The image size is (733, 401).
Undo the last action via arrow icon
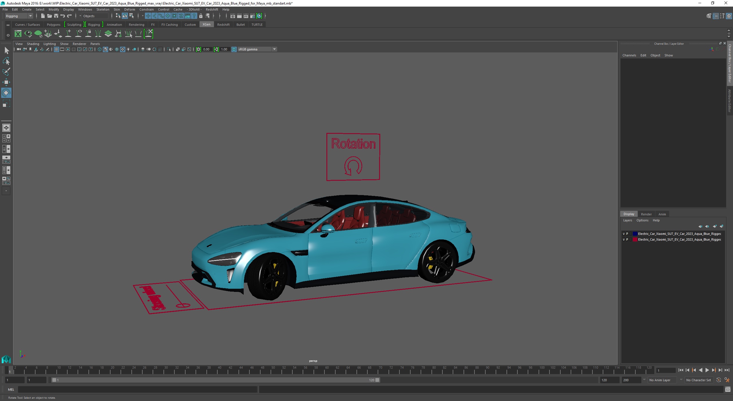(x=62, y=16)
